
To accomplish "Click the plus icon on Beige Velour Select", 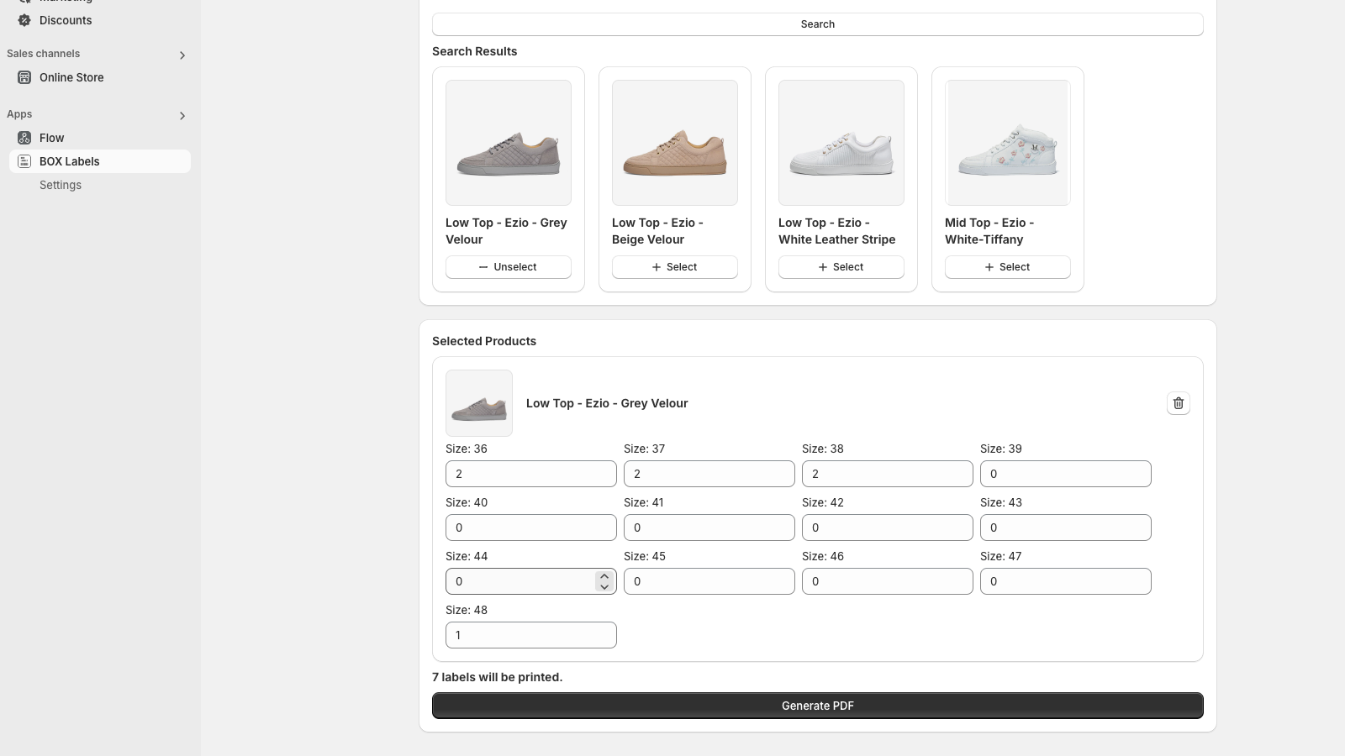I will 656,267.
